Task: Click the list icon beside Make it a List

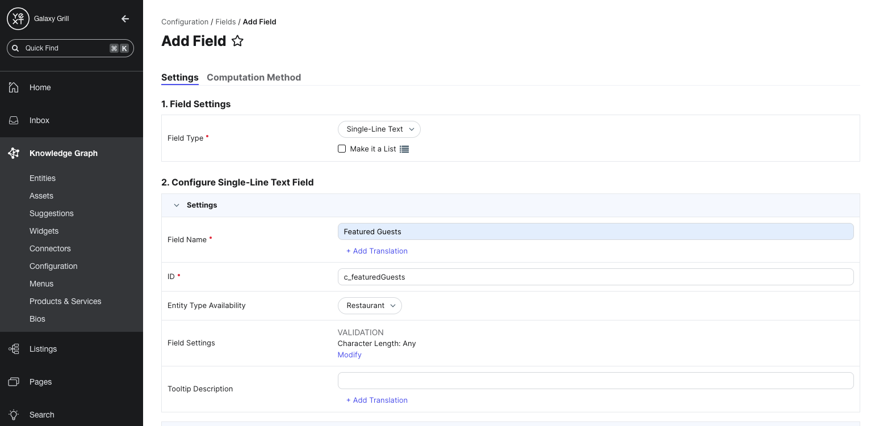Action: pos(404,149)
